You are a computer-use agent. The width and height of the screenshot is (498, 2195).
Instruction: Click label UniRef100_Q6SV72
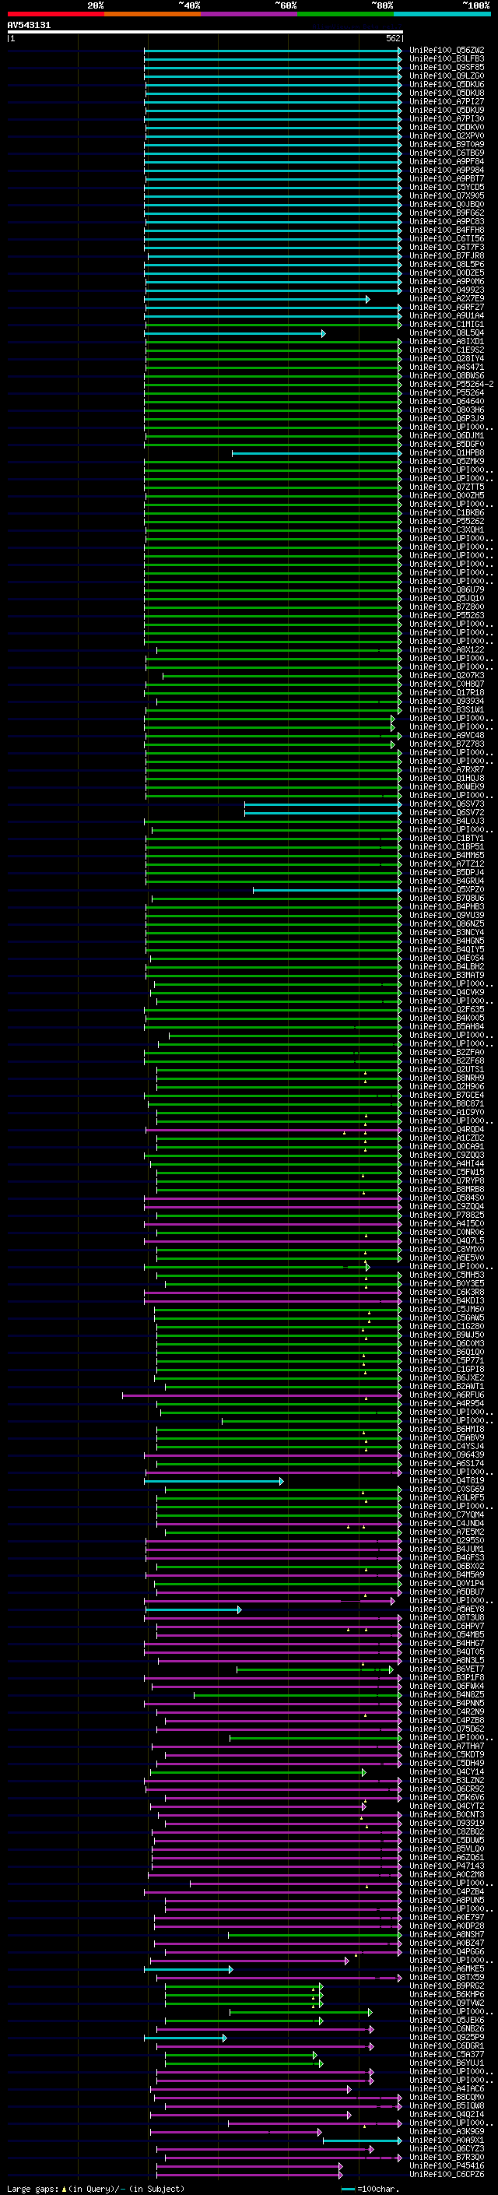point(447,812)
